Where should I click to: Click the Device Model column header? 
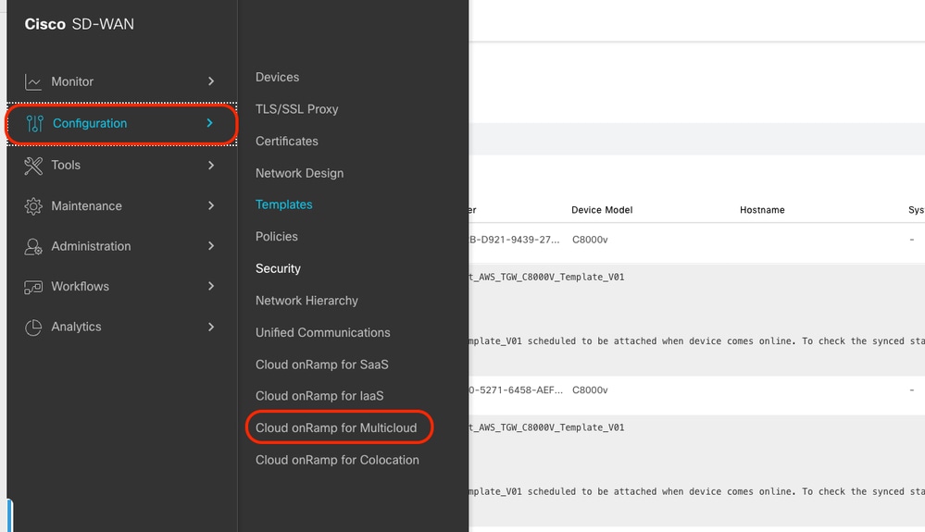602,210
